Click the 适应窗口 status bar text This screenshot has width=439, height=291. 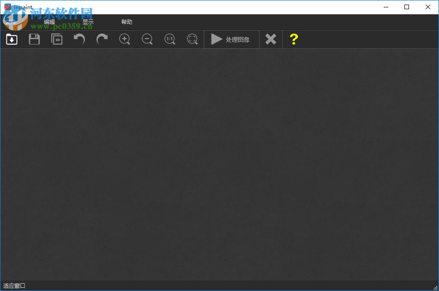pos(14,285)
